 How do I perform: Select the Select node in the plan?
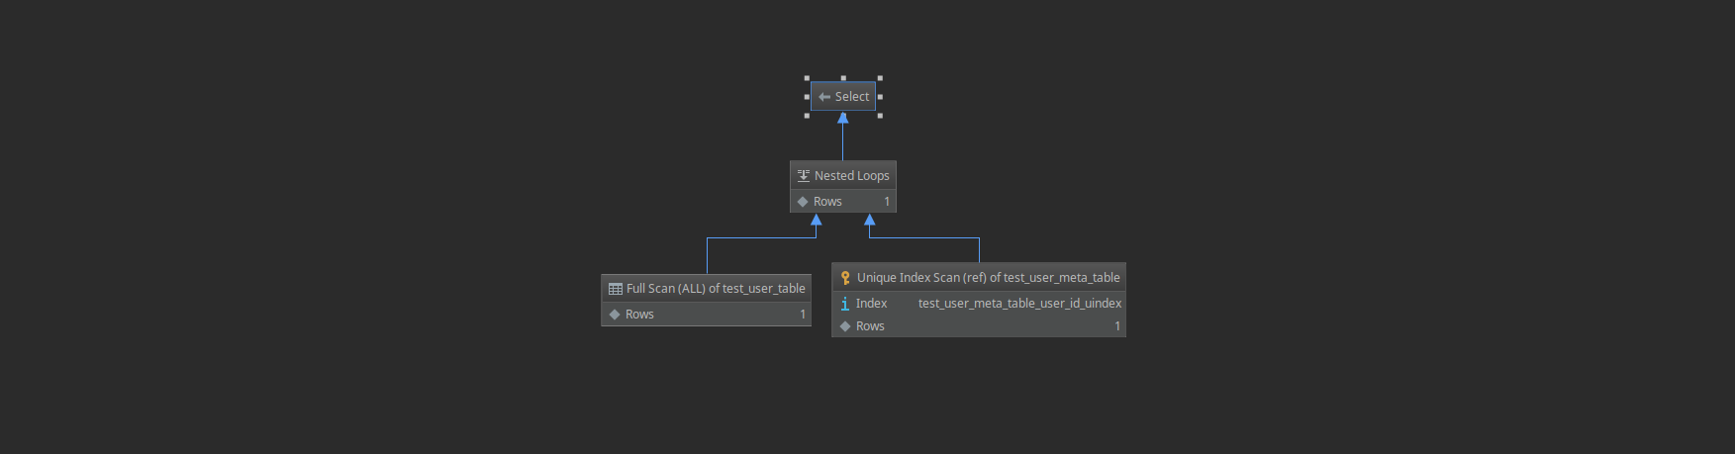pyautogui.click(x=843, y=97)
